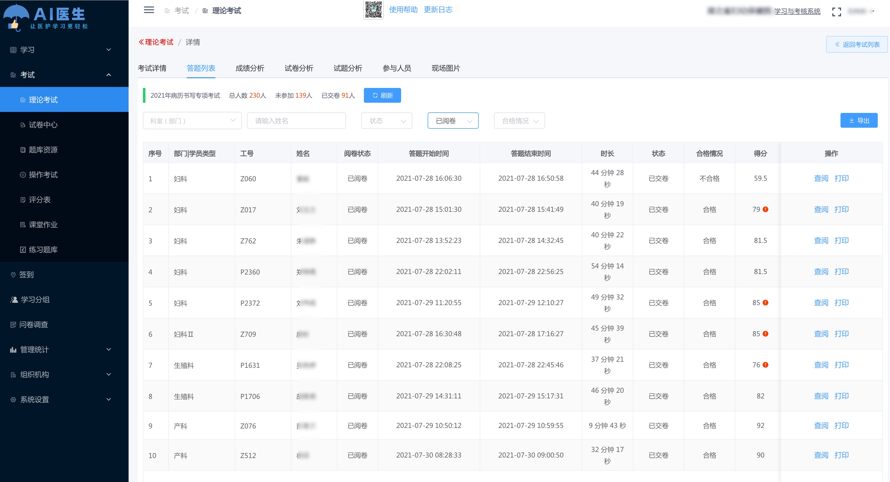This screenshot has height=482, width=890.
Task: Open the 合格情况 dropdown filter
Action: click(519, 121)
